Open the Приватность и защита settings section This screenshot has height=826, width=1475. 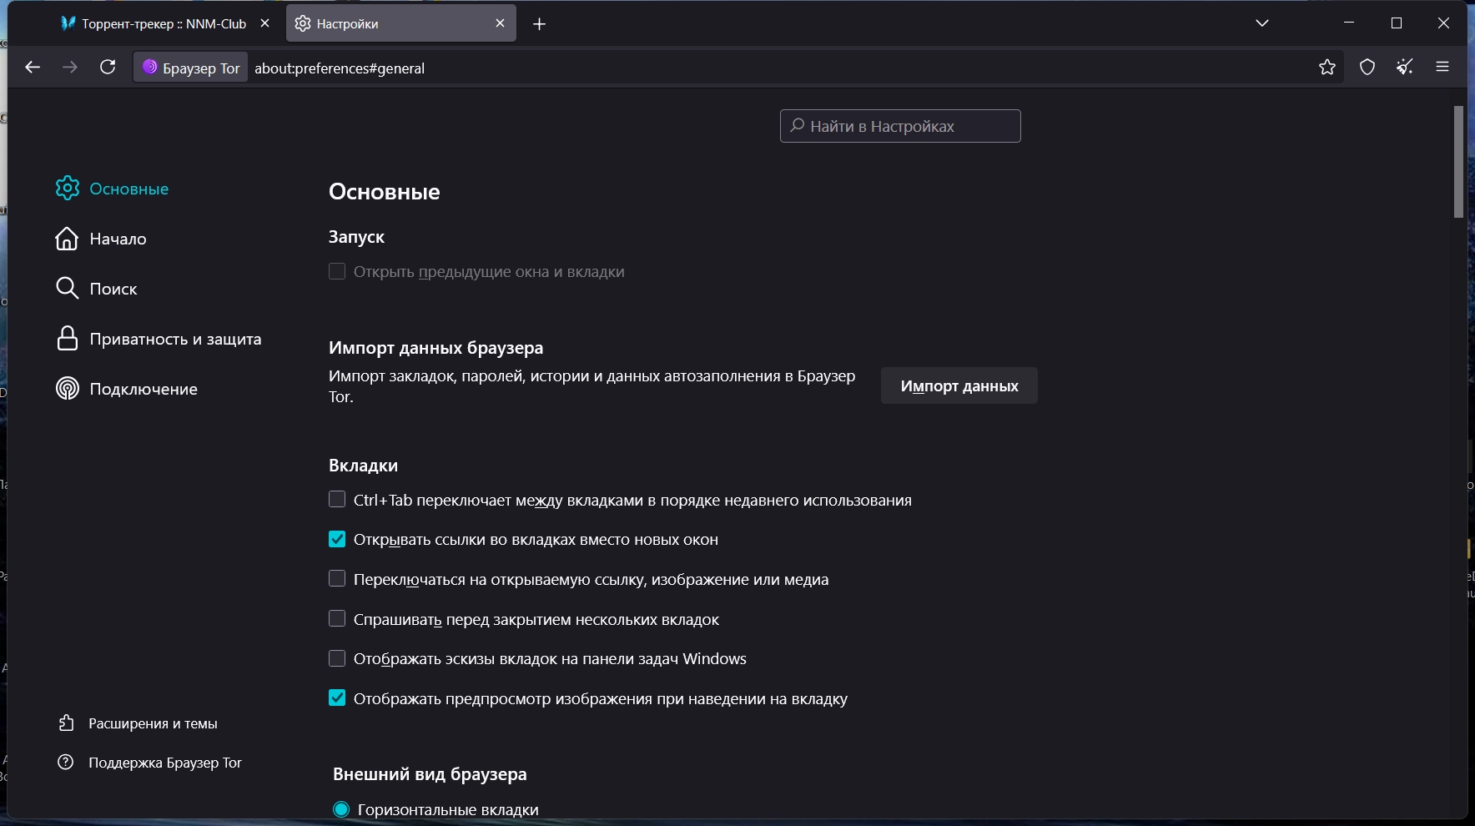[175, 340]
